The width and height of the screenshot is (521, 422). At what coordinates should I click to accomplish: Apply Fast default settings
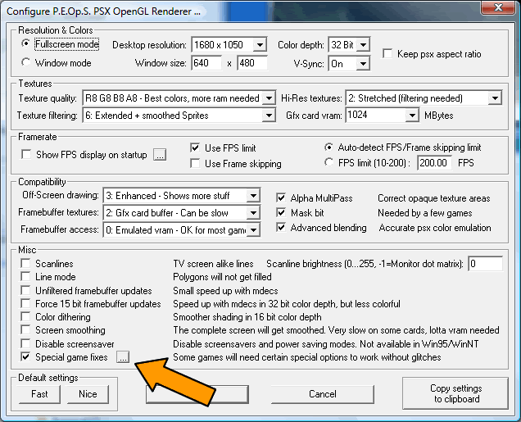pyautogui.click(x=39, y=394)
